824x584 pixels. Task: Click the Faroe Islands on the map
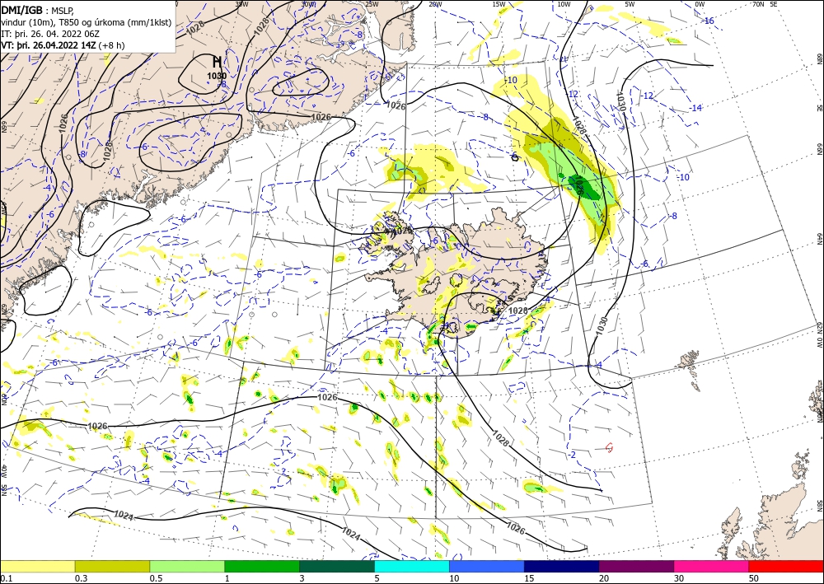[688, 360]
